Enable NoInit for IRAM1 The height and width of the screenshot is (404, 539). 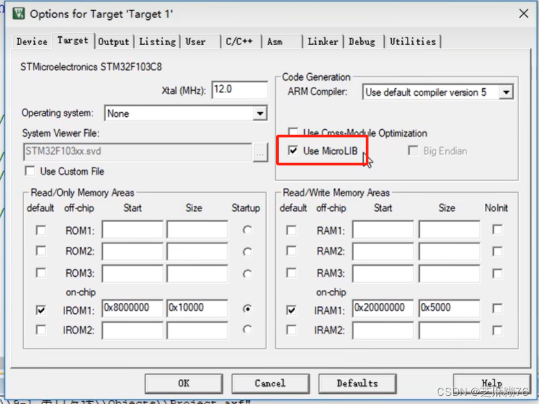pos(497,308)
